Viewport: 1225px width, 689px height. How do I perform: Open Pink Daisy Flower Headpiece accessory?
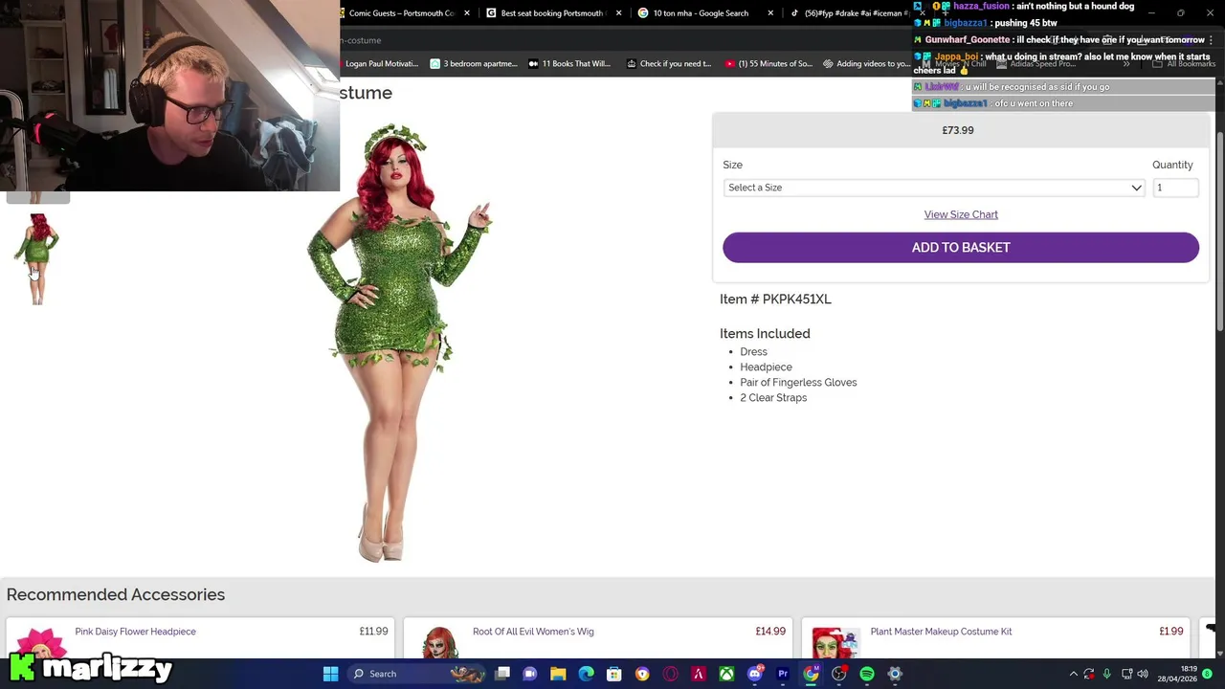[x=135, y=632]
